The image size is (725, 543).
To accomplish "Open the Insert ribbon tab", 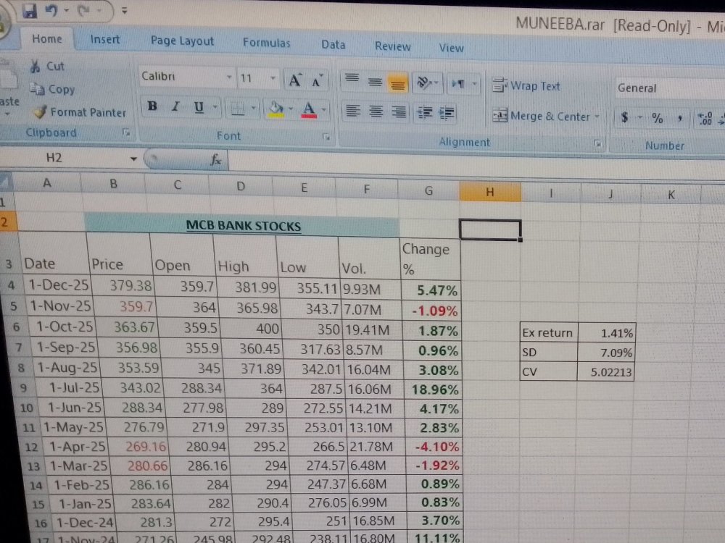I will [x=105, y=40].
